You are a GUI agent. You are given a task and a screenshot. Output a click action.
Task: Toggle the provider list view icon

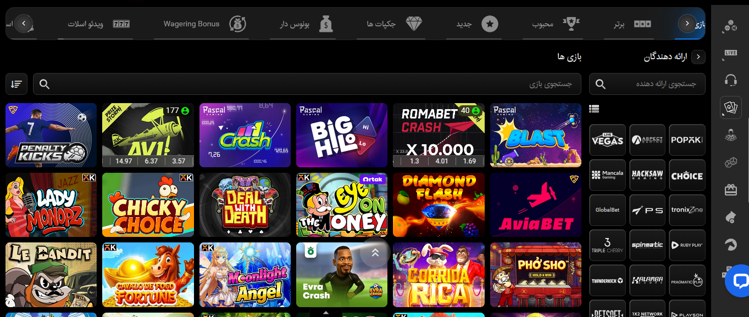[x=594, y=109]
